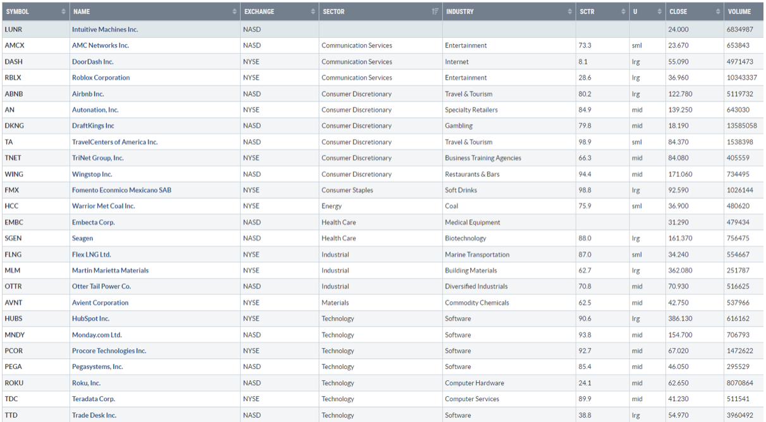Open Martin Marietta Materials link
This screenshot has width=766, height=422.
(x=111, y=270)
